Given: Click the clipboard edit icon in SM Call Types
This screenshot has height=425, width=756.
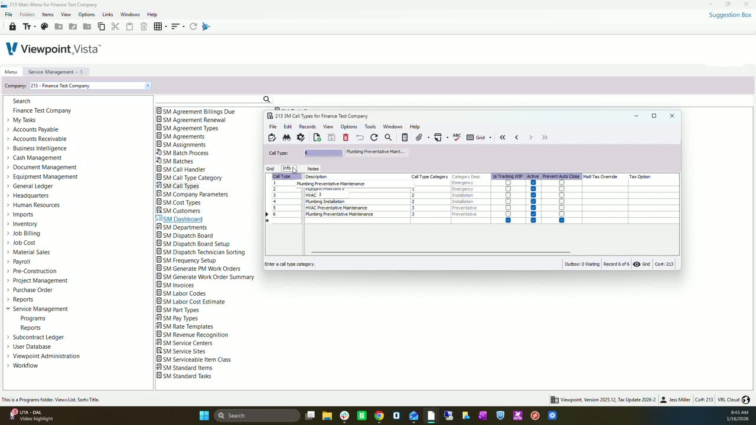Looking at the screenshot, I should (272, 138).
